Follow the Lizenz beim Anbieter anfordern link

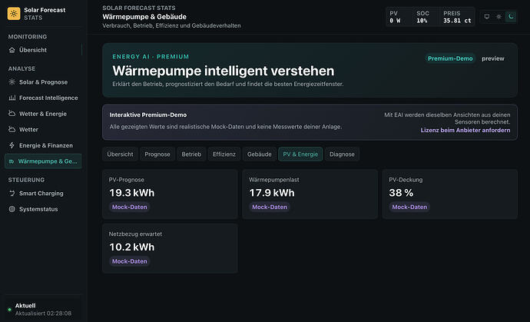click(465, 130)
